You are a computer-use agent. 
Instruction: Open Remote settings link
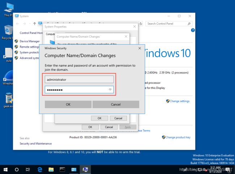(29, 47)
